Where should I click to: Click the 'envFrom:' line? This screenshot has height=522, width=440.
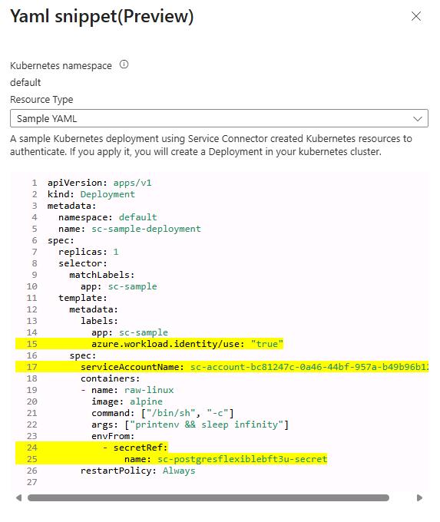(x=113, y=436)
